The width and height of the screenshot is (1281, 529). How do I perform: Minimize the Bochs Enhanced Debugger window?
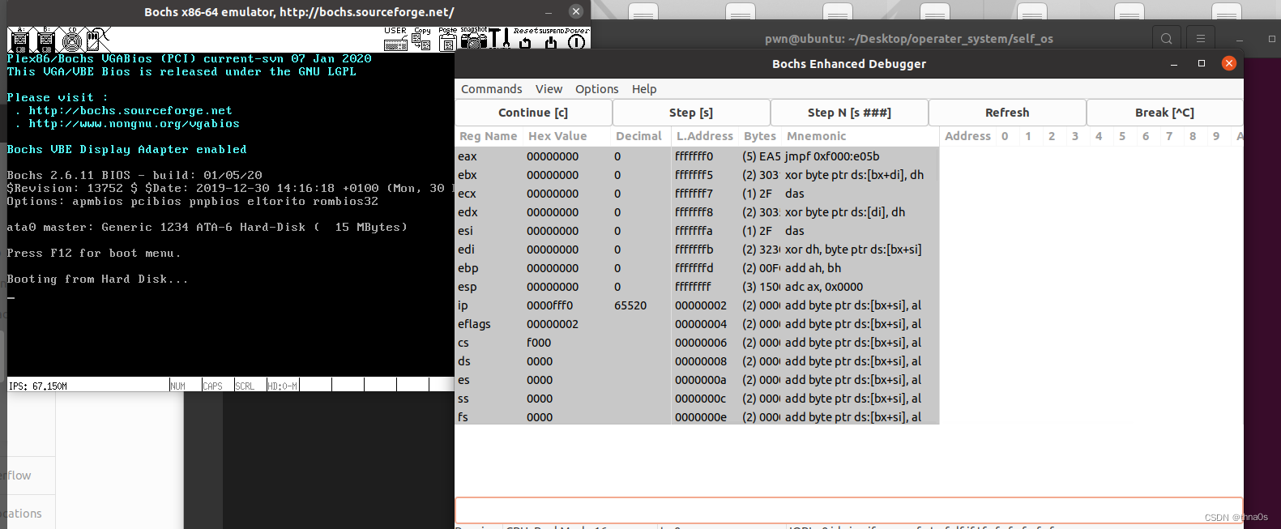(1174, 63)
